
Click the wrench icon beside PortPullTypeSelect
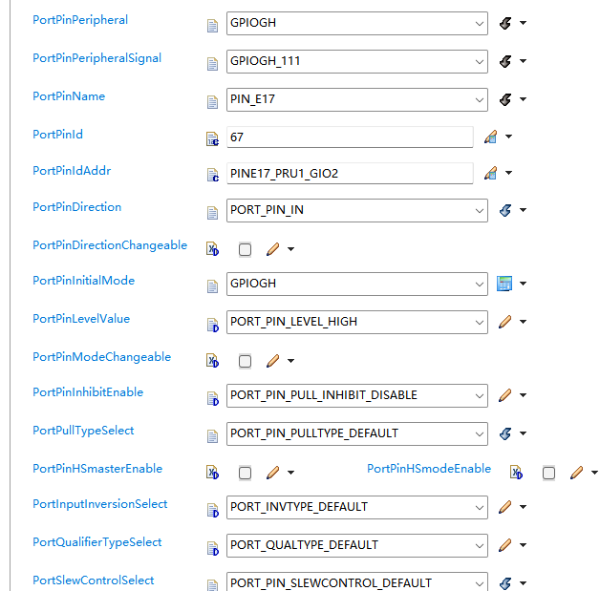point(505,433)
